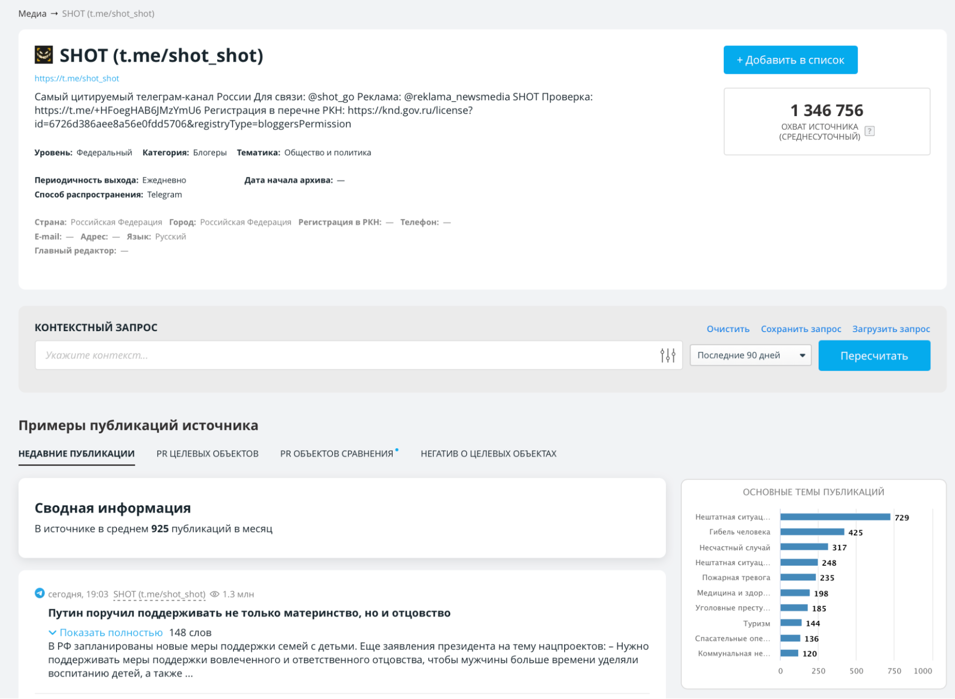The width and height of the screenshot is (955, 699).
Task: Click the question mark help icon near ОХВАТ ИСТОЧНИКА
Action: (x=870, y=132)
